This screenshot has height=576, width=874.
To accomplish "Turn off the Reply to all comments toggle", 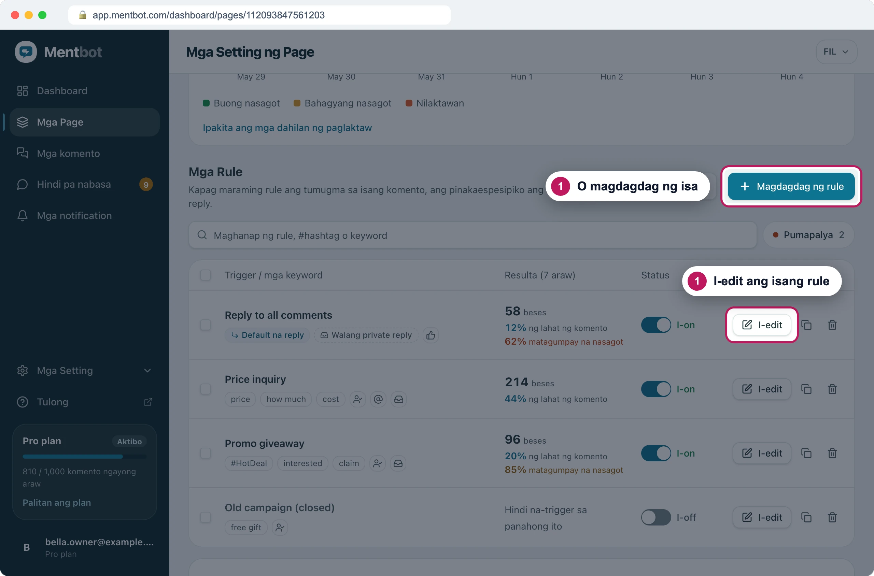I will coord(656,325).
